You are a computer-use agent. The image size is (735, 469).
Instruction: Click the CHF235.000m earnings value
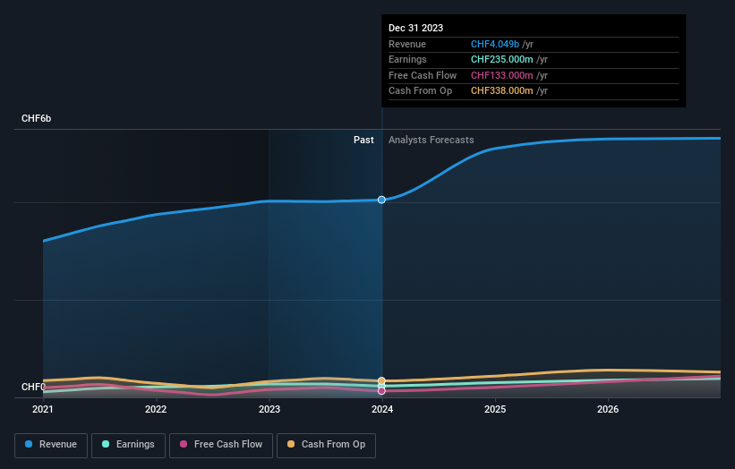(x=501, y=59)
